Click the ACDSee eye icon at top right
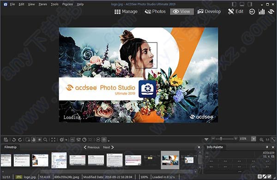277x180 pixels. (271, 12)
